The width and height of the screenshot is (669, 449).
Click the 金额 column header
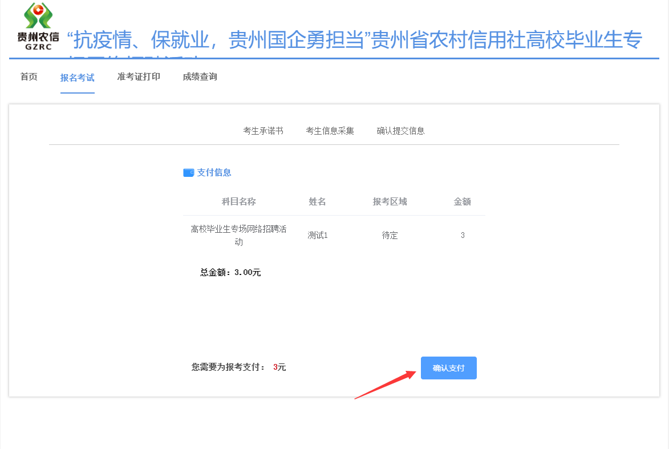coord(462,202)
